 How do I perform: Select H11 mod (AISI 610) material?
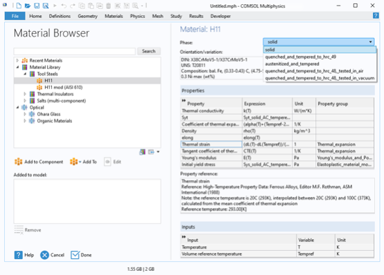pyautogui.click(x=64, y=87)
